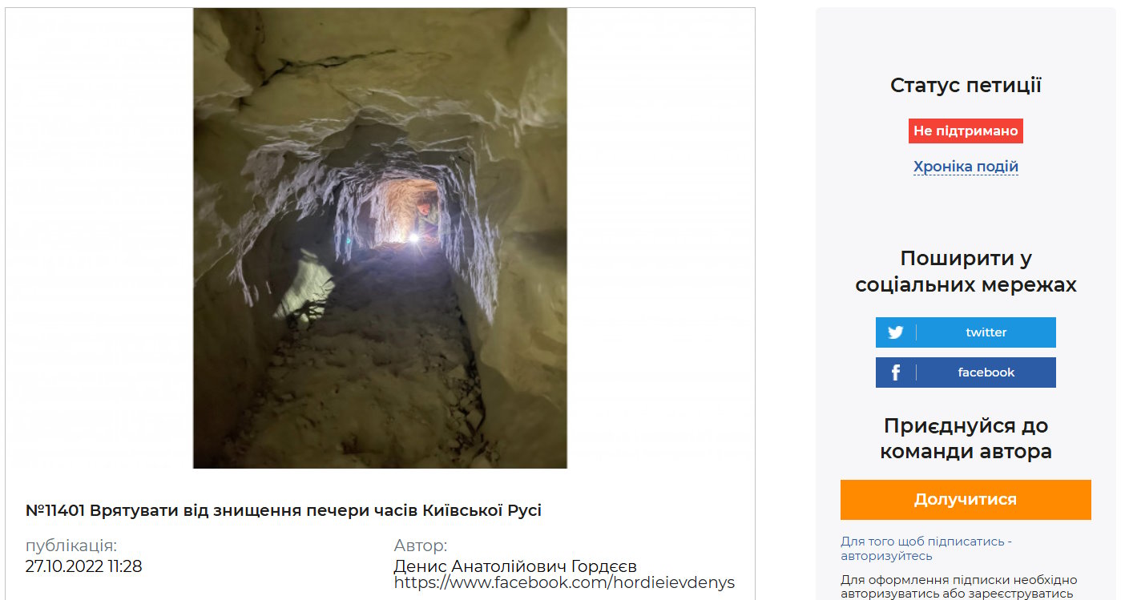Click the flashlight glow in cave photo
Viewport: 1125px width, 600px height.
coord(413,238)
